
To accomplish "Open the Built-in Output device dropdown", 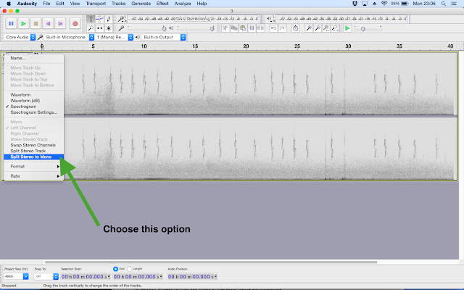I will click(x=163, y=37).
